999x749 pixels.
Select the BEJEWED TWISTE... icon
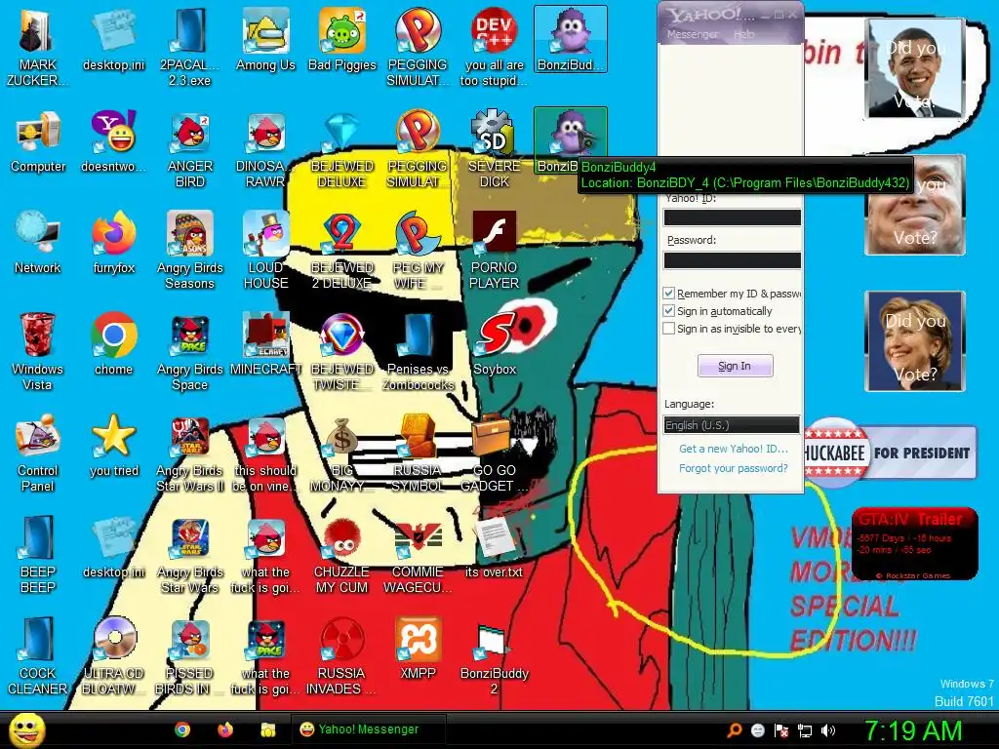pos(342,351)
